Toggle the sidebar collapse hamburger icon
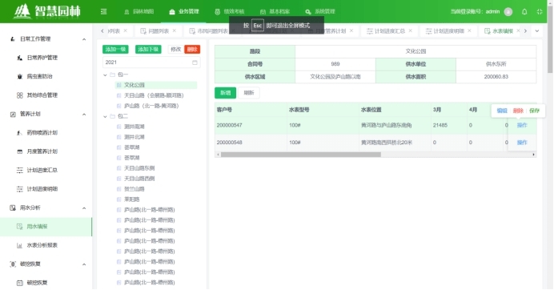 tap(103, 12)
